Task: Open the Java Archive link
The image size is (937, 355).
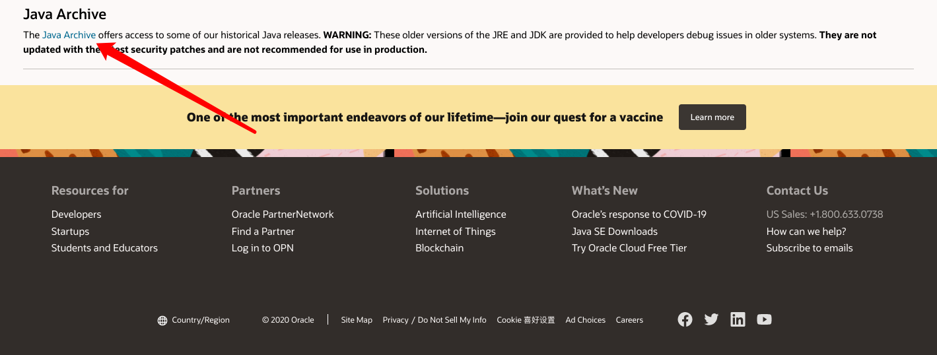Action: 69,35
